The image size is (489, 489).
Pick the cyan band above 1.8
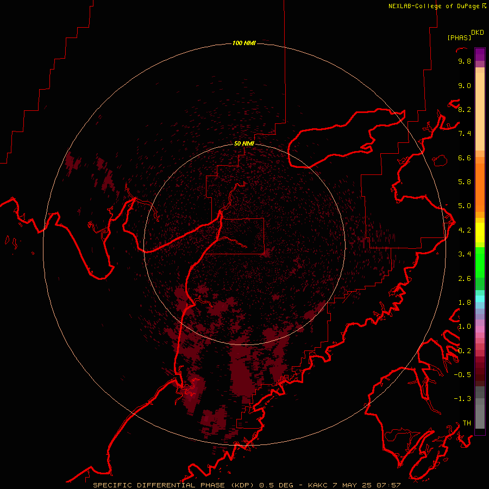[x=480, y=299]
